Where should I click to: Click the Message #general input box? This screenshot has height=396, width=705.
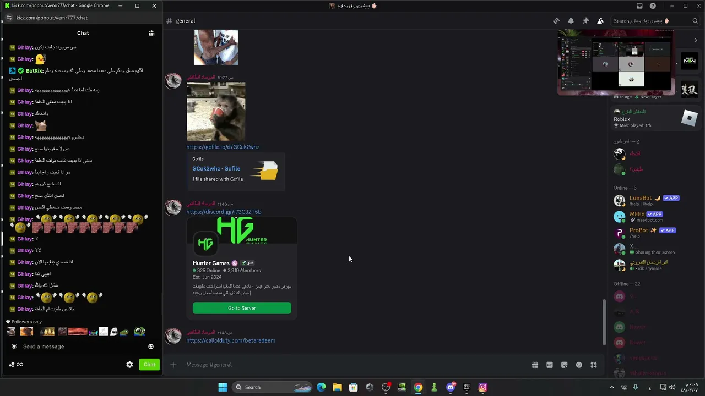352,365
